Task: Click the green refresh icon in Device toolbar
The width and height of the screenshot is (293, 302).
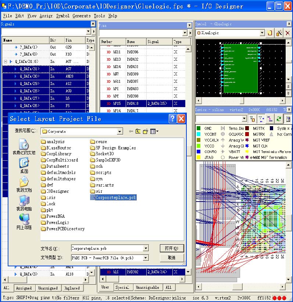Action: click(279, 119)
